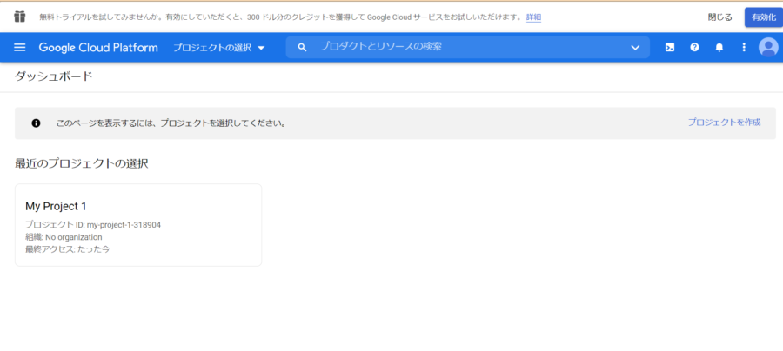This screenshot has height=351, width=783.
Task: Dismiss banner with 閉じる button
Action: (720, 17)
